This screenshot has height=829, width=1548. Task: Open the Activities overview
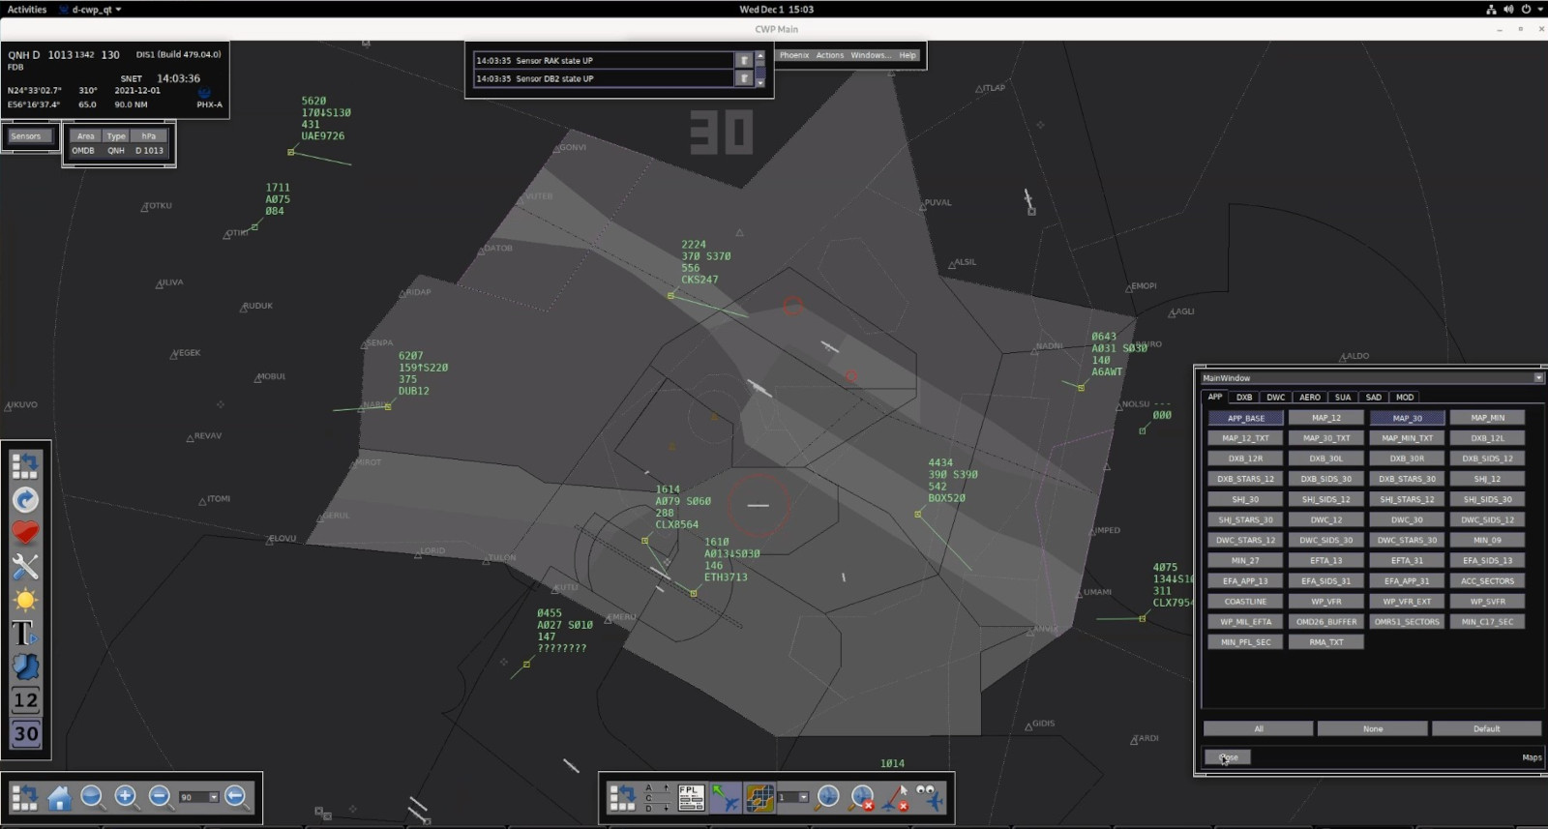[x=27, y=9]
